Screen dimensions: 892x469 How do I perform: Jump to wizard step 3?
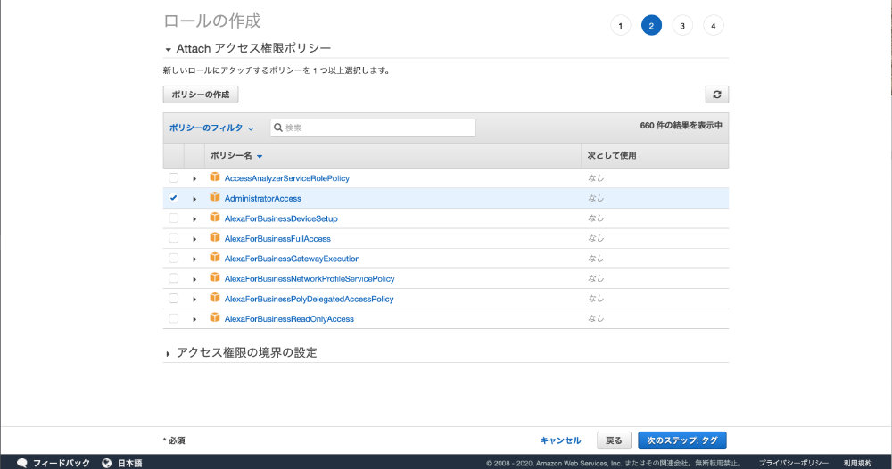[x=682, y=26]
